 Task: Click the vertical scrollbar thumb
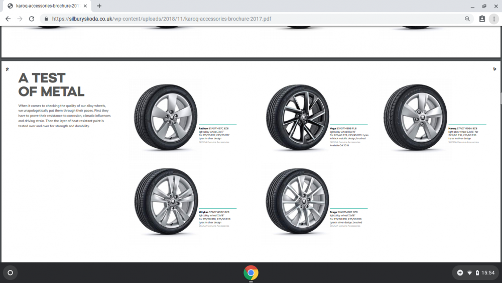click(500, 99)
